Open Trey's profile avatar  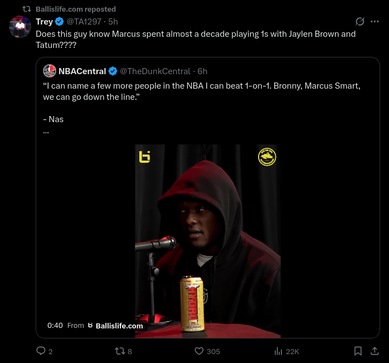[20, 27]
